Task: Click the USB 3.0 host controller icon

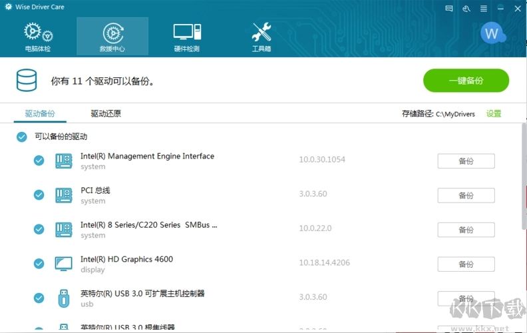Action: (64, 298)
